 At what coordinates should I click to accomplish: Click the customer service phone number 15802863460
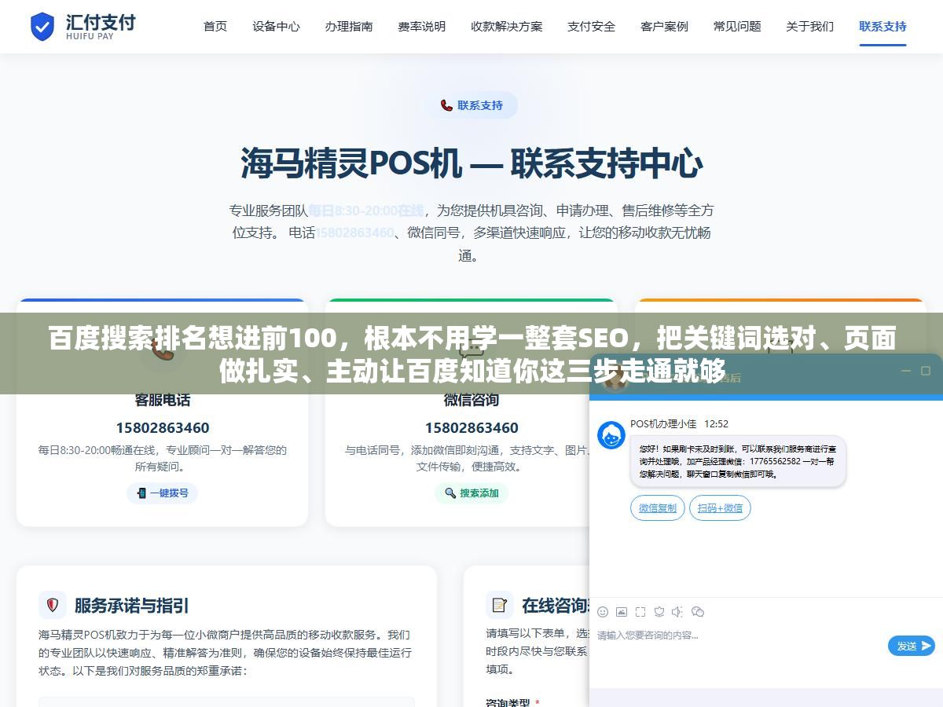[163, 428]
